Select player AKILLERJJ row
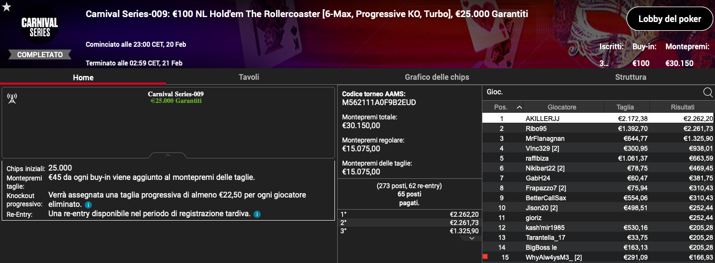The height and width of the screenshot is (263, 715). point(598,118)
